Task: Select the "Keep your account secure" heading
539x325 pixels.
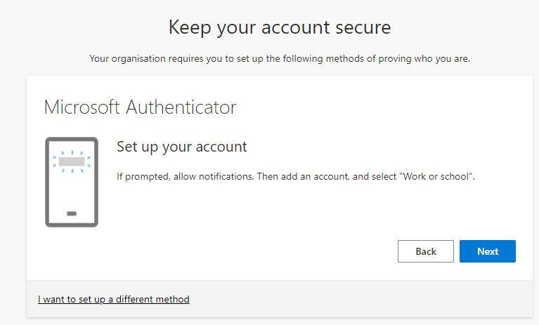Action: pos(280,28)
